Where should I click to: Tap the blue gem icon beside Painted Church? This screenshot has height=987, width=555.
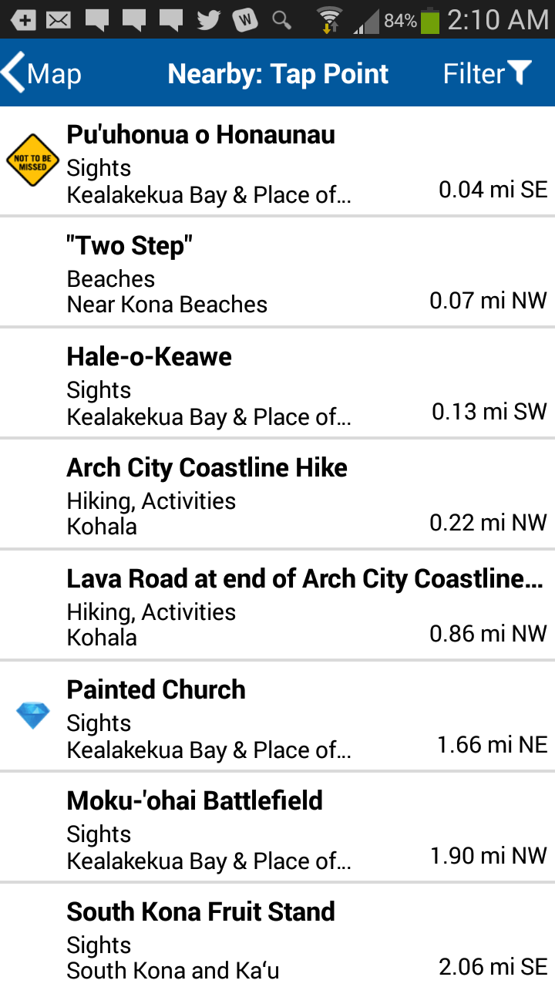(x=33, y=716)
